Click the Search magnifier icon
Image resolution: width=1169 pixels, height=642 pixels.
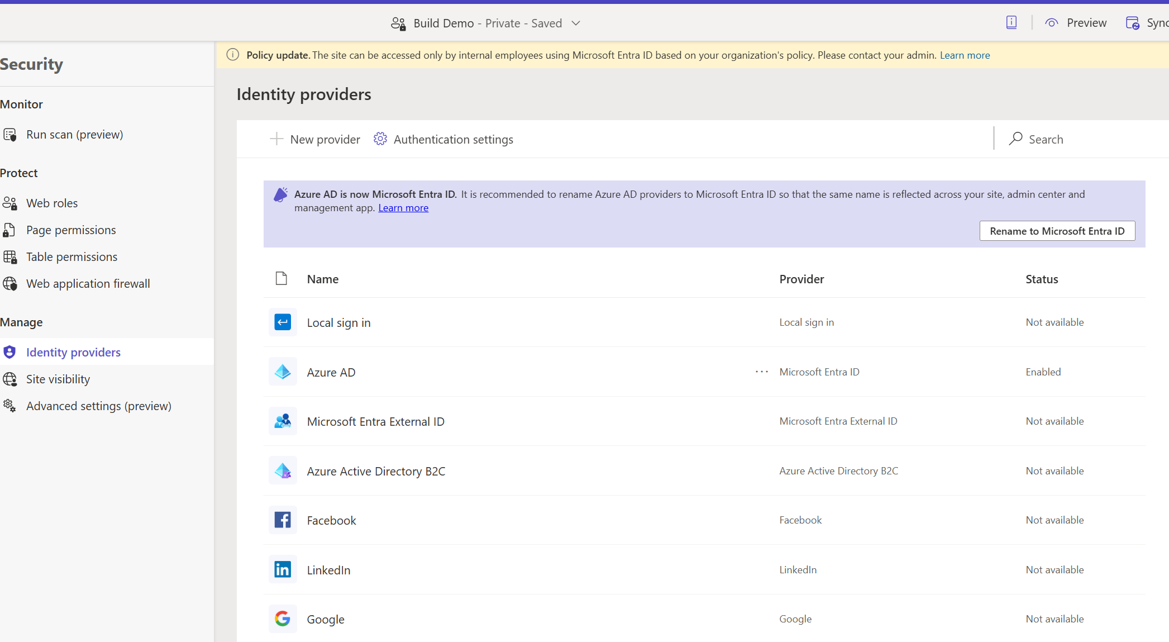(x=1016, y=139)
